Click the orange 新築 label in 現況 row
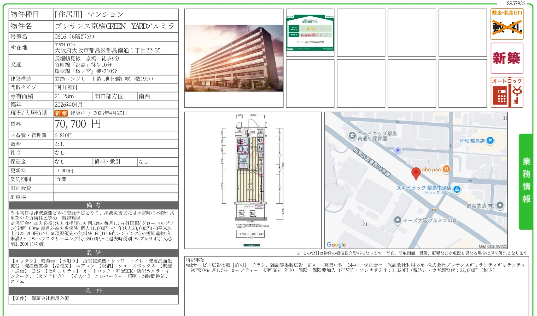Image resolution: width=537 pixels, height=316 pixels. coord(61,113)
